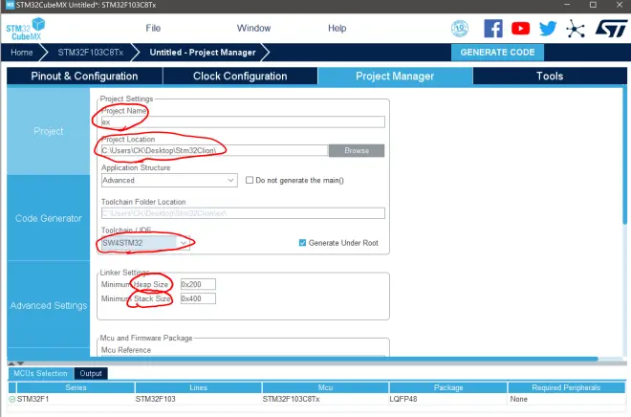Open the Twitter bird icon link
631x417 pixels.
[x=548, y=29]
